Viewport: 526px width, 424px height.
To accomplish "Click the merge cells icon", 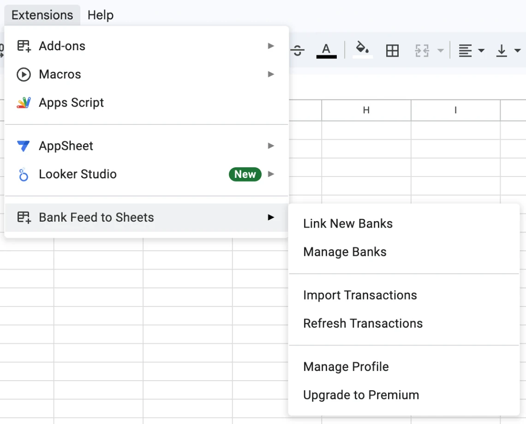I will [x=422, y=51].
